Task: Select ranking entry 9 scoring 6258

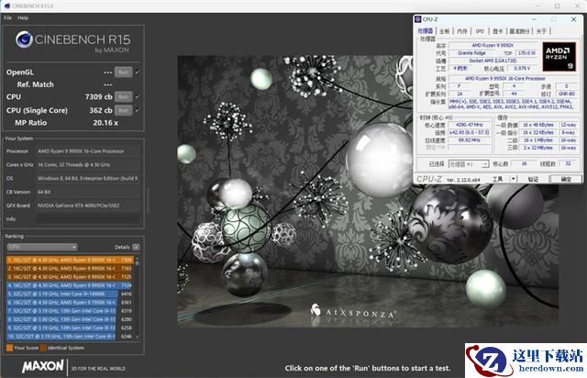Action: pos(70,328)
